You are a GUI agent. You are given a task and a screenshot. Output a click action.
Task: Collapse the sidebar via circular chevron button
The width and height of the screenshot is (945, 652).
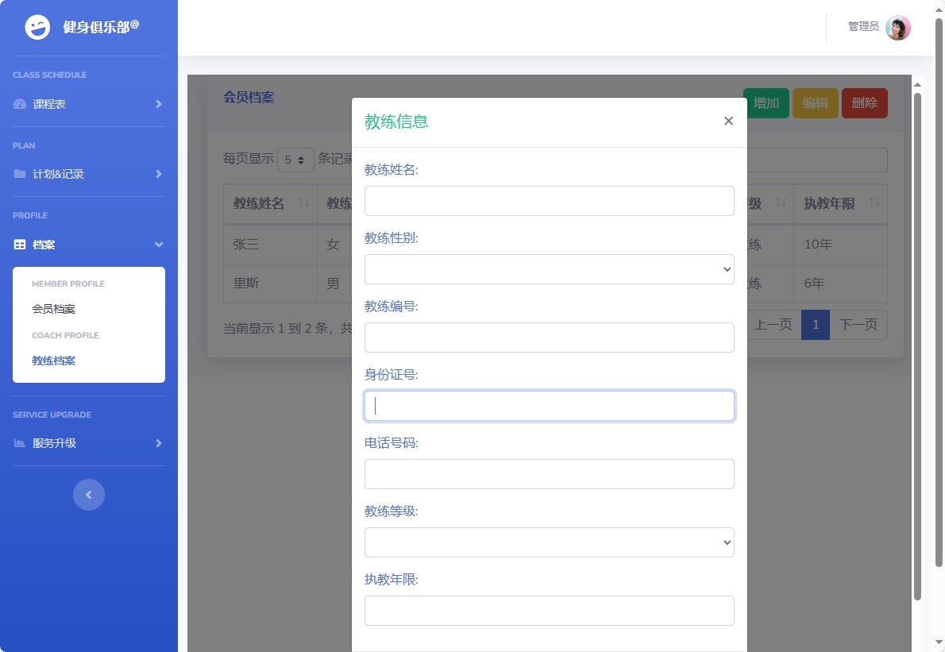pyautogui.click(x=89, y=494)
